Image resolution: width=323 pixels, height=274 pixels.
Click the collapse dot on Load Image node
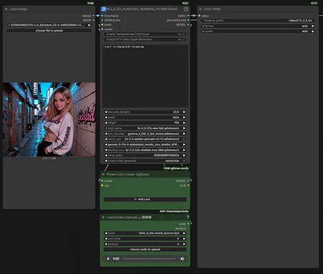(6, 9)
